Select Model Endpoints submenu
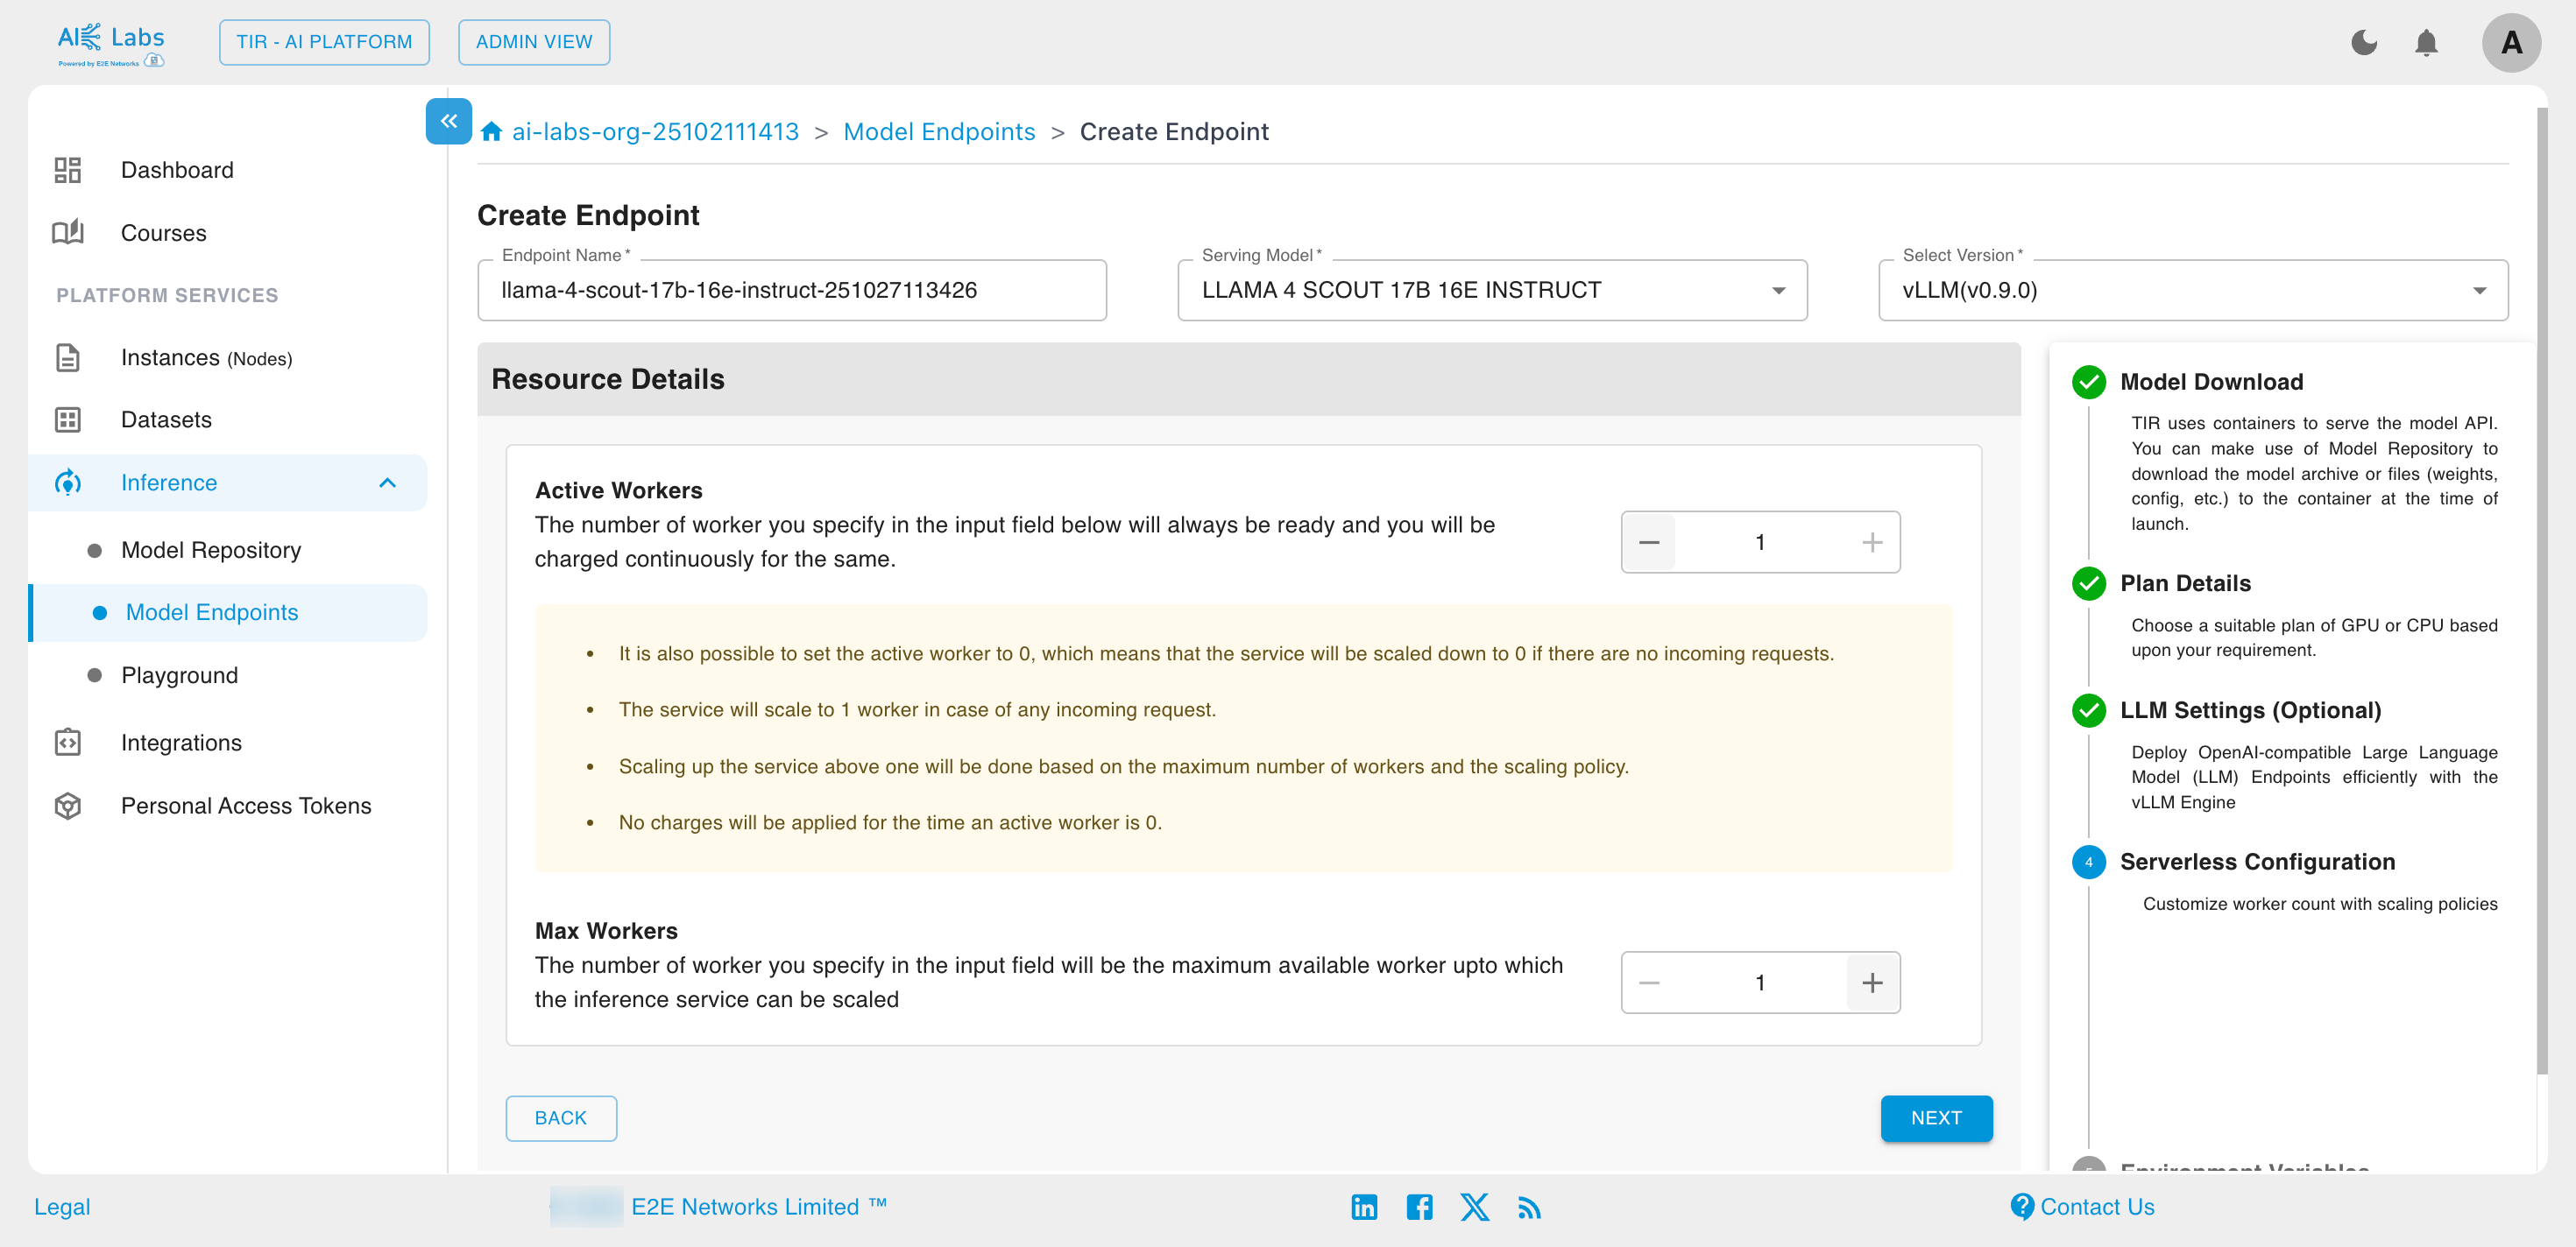This screenshot has height=1247, width=2576. [x=229, y=612]
